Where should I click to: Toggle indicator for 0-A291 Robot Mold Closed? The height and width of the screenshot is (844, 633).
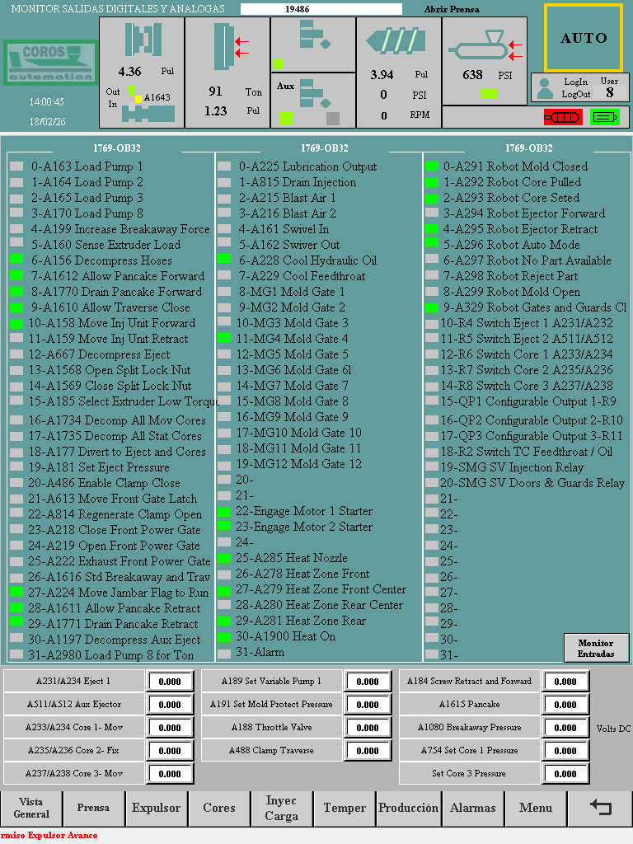431,166
